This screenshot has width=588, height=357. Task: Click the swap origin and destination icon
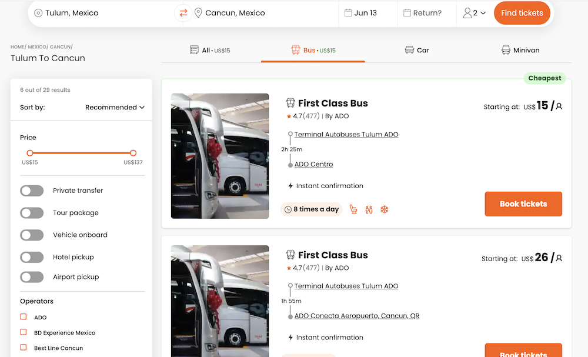coord(183,12)
